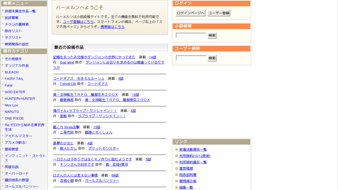
Task: Select インフィニット・ストラトス category
Action: coord(25,158)
